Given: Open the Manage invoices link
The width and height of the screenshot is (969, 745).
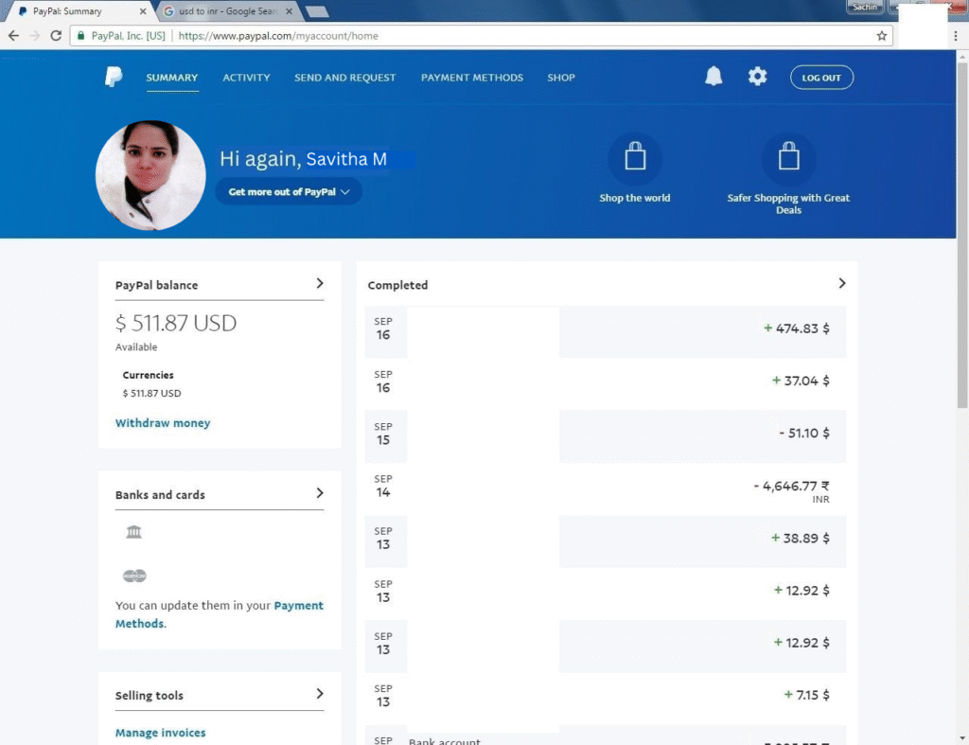Looking at the screenshot, I should coord(160,733).
